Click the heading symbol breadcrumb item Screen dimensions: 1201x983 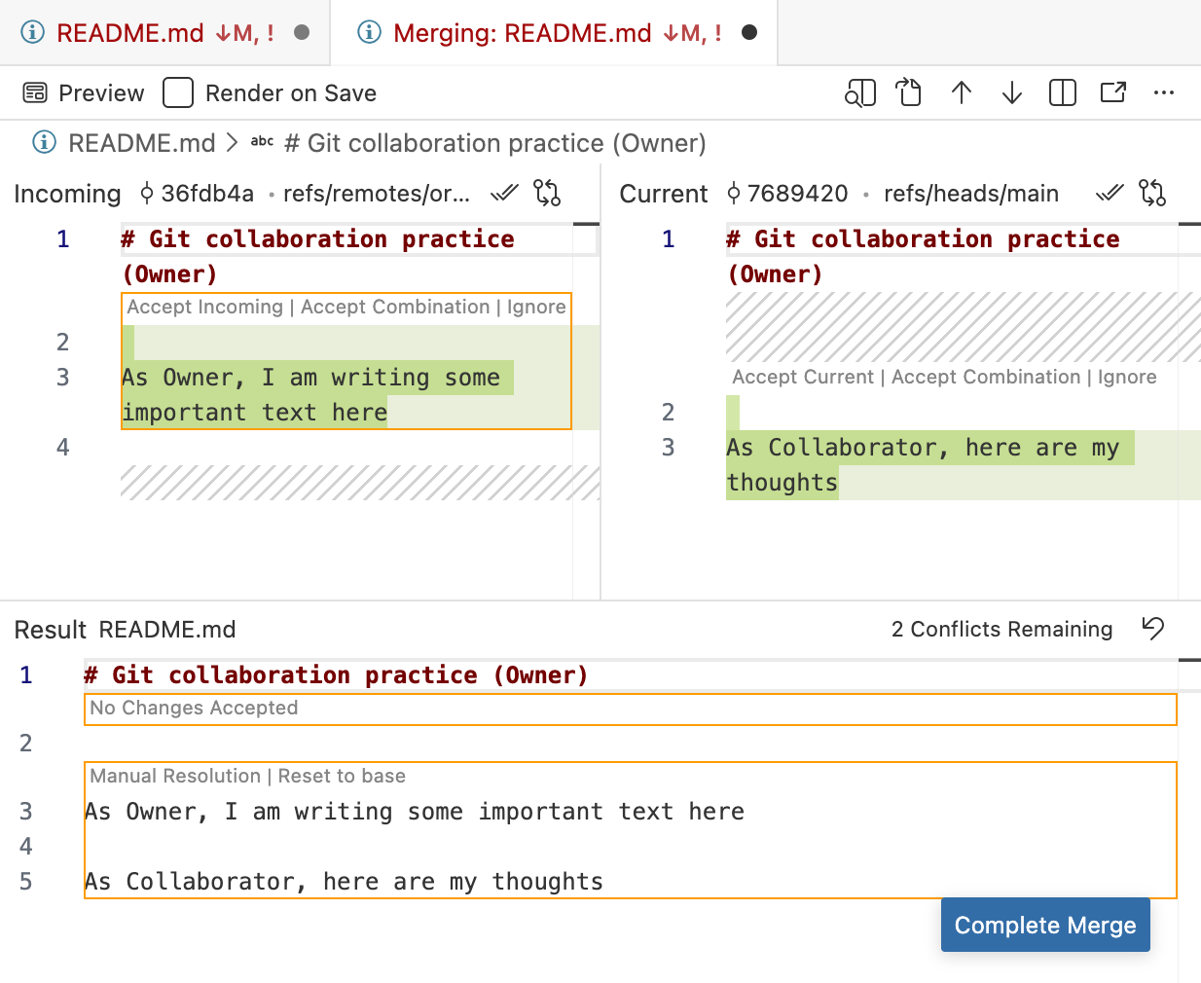pos(494,143)
